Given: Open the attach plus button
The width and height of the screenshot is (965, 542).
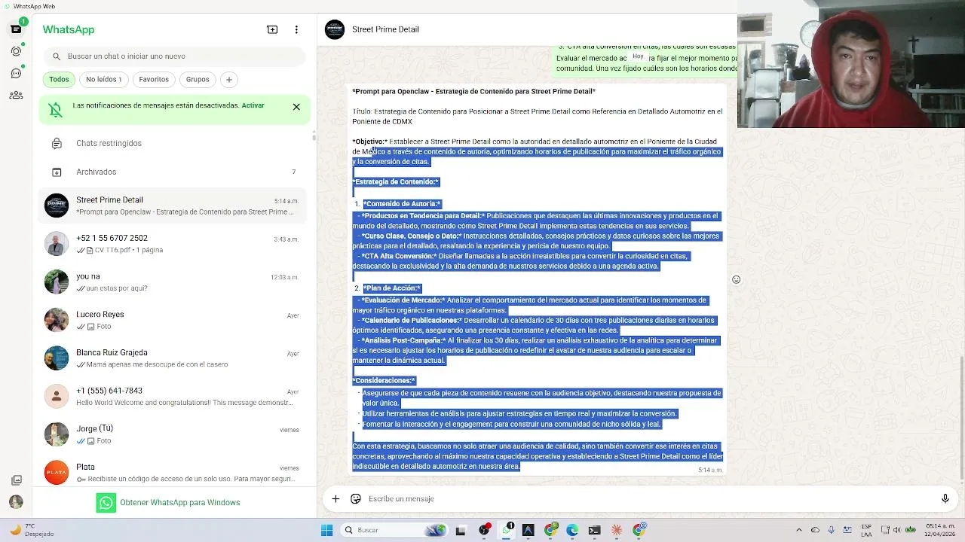Looking at the screenshot, I should click(335, 498).
